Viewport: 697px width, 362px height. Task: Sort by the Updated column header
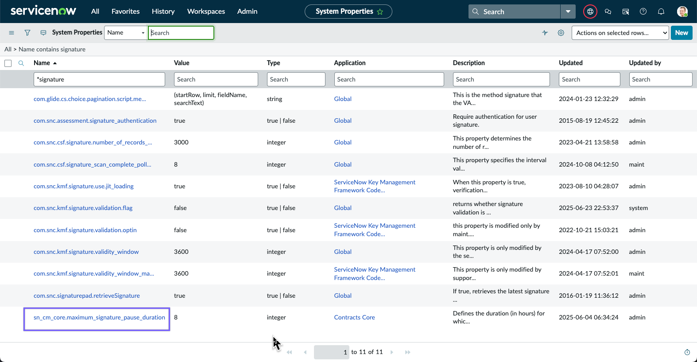point(571,63)
